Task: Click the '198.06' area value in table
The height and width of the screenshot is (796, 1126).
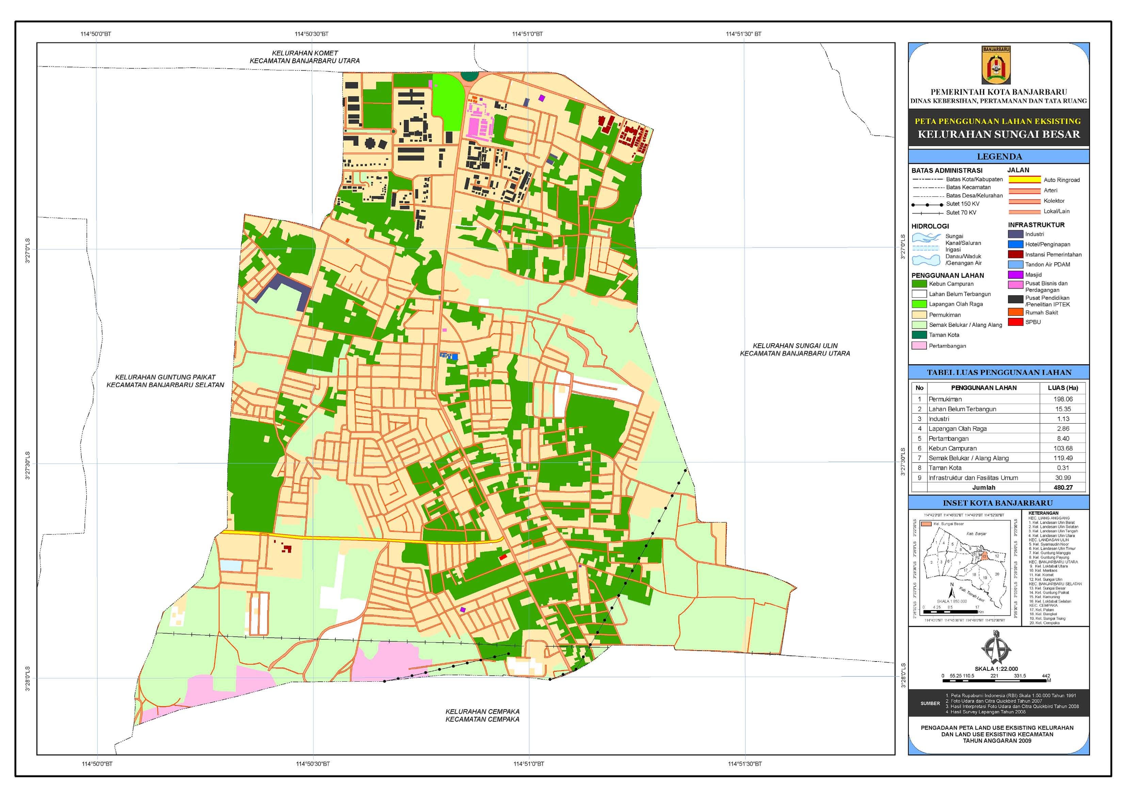Action: [x=1063, y=399]
